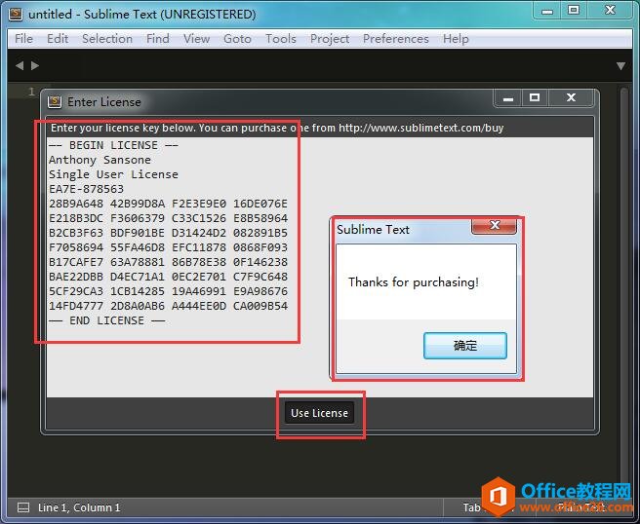
Task: Open the Project menu
Action: tap(330, 39)
